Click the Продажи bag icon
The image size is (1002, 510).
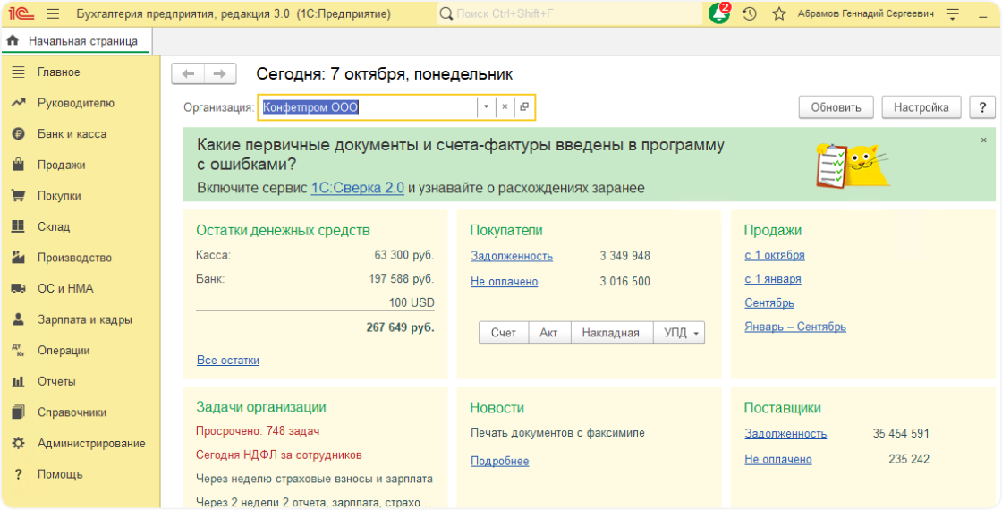(19, 165)
